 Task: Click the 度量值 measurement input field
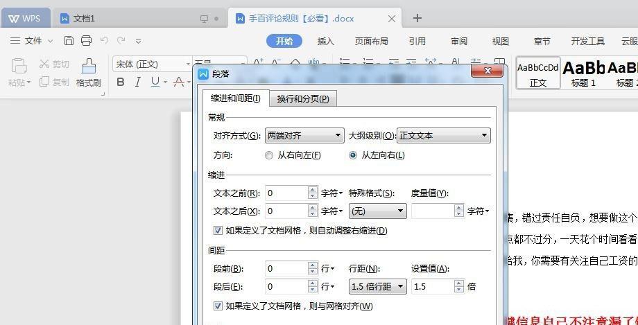[x=433, y=211]
